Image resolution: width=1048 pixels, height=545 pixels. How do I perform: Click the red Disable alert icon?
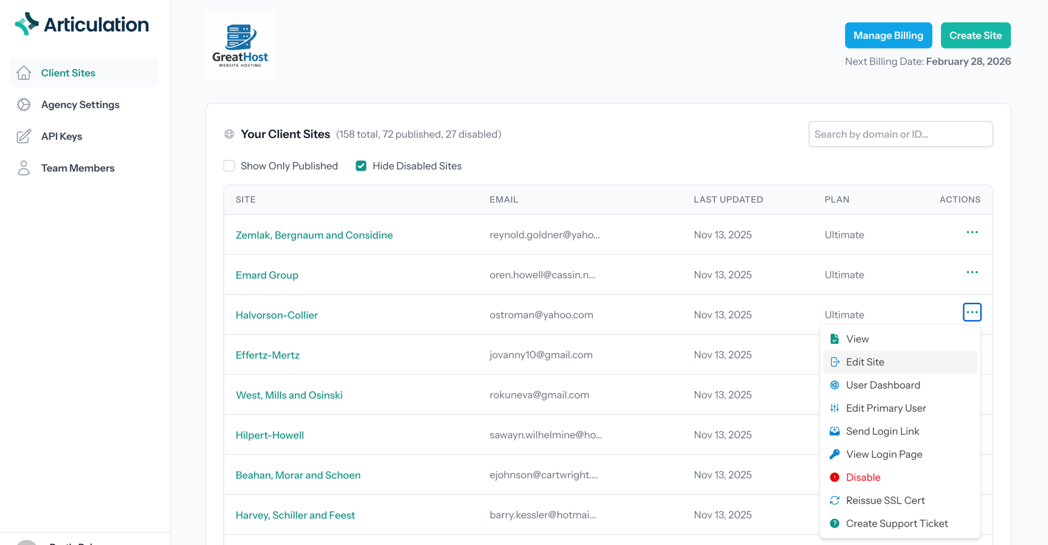click(835, 476)
